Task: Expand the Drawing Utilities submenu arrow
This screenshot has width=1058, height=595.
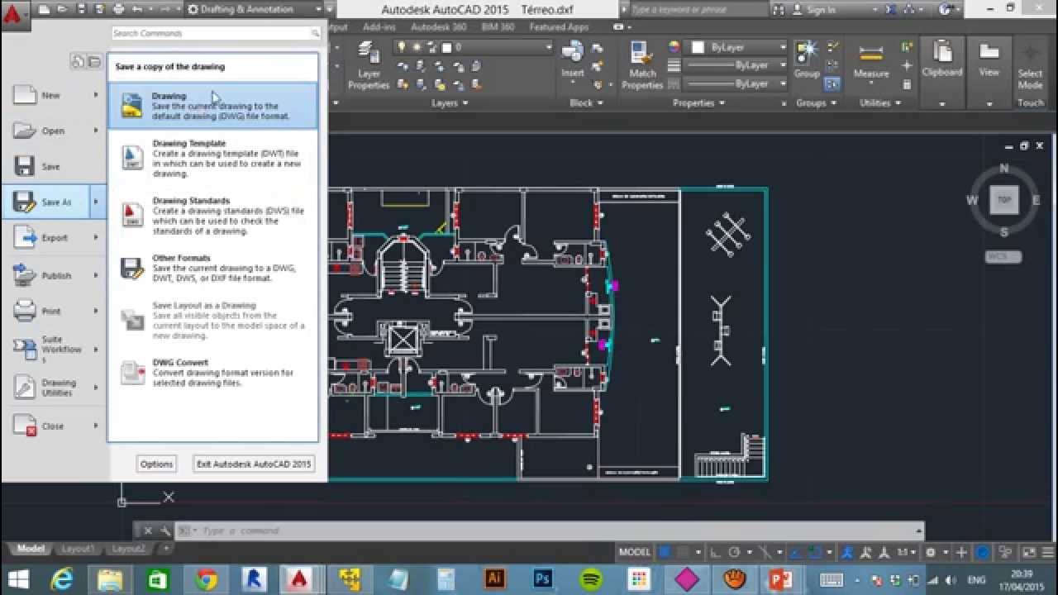Action: 96,387
